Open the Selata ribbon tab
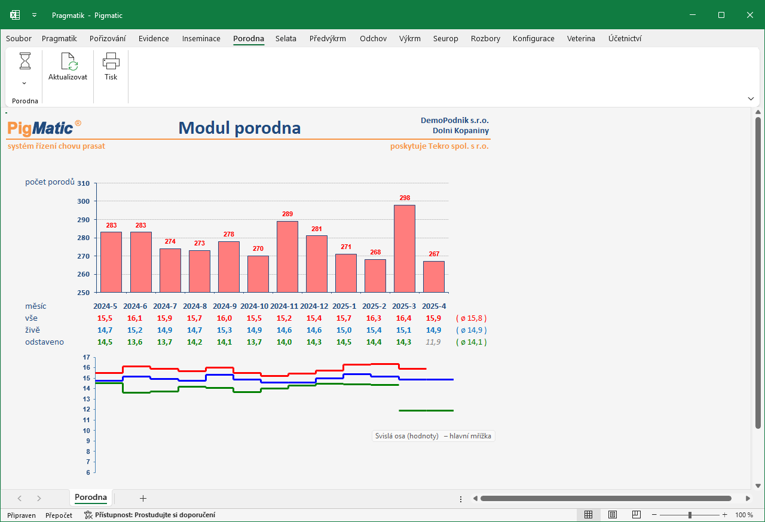Screen dimensions: 765x522 (x=286, y=39)
